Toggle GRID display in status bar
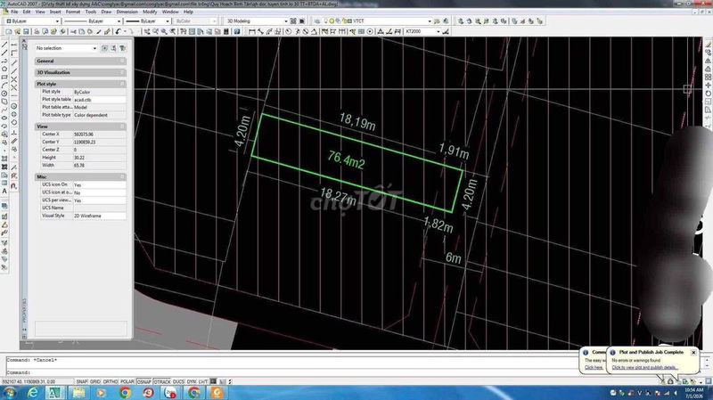This screenshot has width=713, height=400. (95, 381)
